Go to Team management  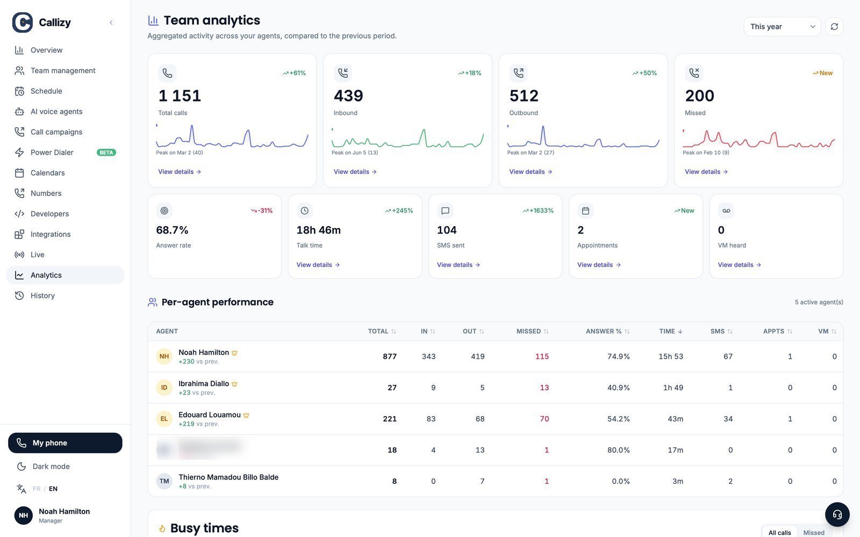[x=65, y=70]
